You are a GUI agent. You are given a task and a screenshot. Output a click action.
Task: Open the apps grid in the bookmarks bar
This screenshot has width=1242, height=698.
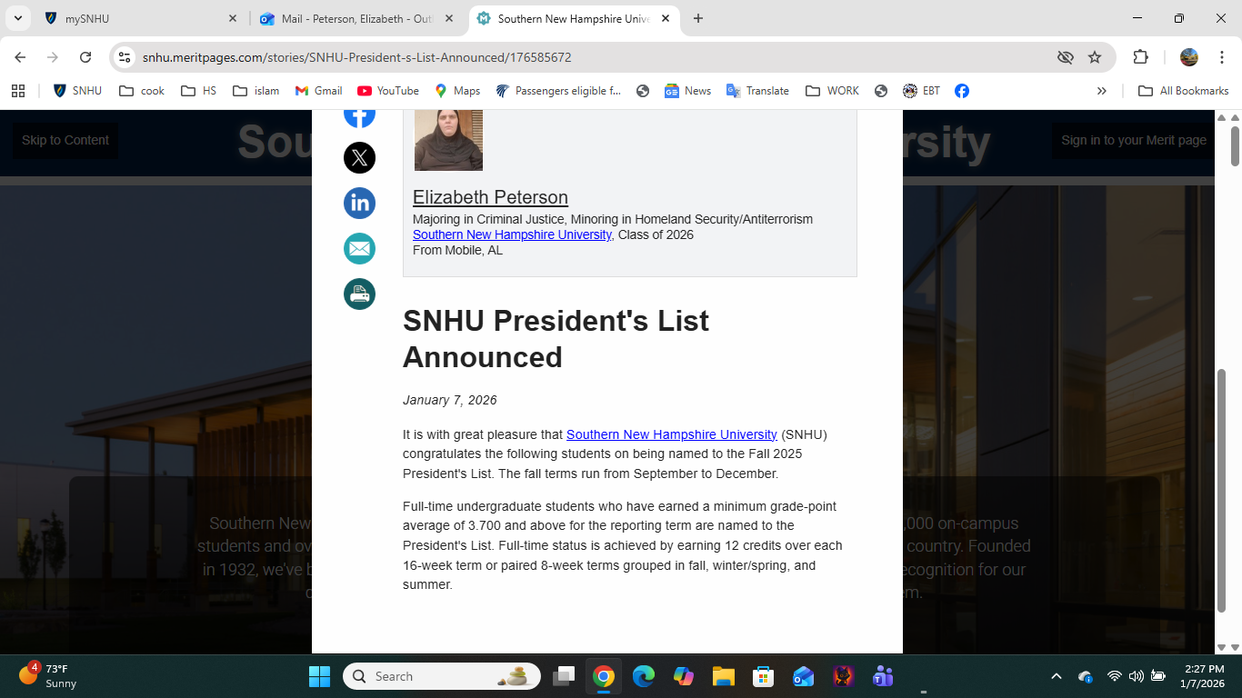point(18,91)
